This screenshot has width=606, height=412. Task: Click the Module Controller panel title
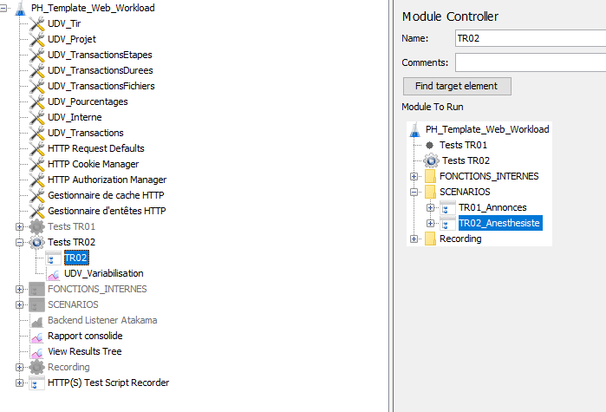(x=450, y=16)
